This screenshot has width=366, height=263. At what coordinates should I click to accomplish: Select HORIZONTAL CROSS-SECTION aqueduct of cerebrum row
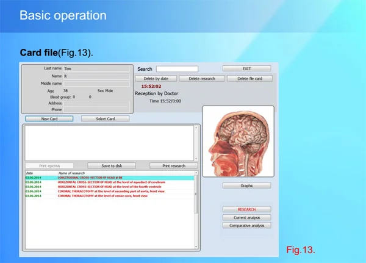click(x=109, y=182)
